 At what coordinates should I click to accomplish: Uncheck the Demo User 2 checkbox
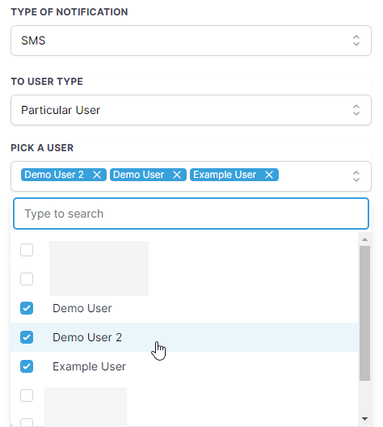(27, 337)
